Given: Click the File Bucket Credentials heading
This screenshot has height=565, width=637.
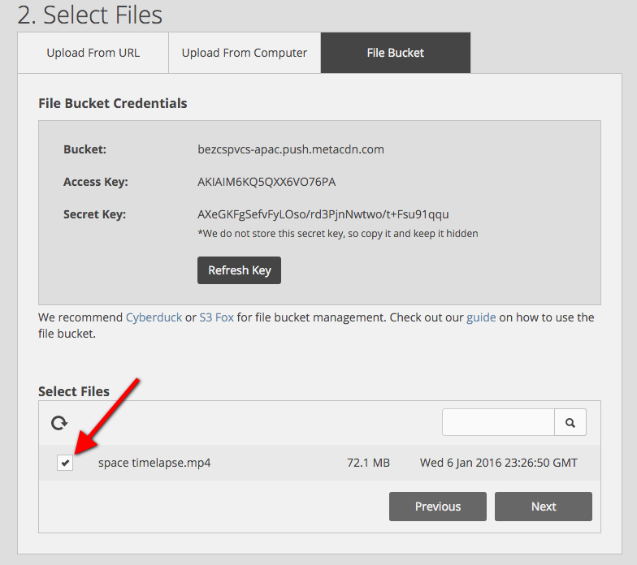Looking at the screenshot, I should 113,104.
